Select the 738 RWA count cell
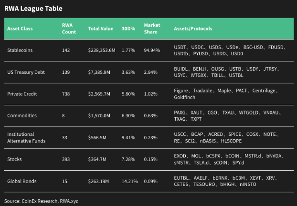297x206 pixels. tap(66, 93)
